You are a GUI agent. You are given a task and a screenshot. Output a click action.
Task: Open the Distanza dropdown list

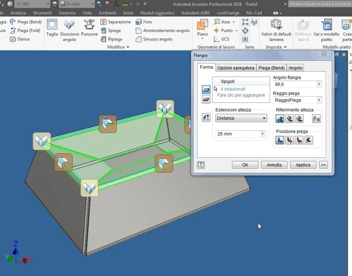click(241, 118)
